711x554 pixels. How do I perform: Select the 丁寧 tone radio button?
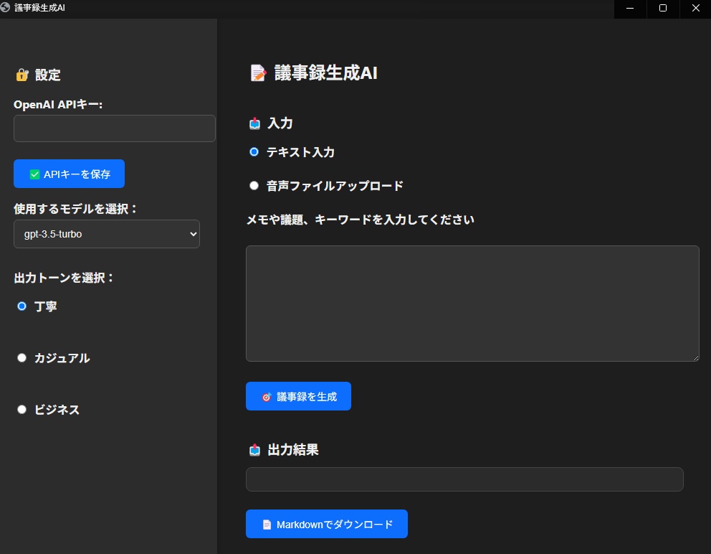(x=22, y=306)
